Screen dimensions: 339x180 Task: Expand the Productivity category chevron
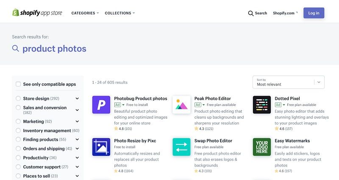(77, 158)
